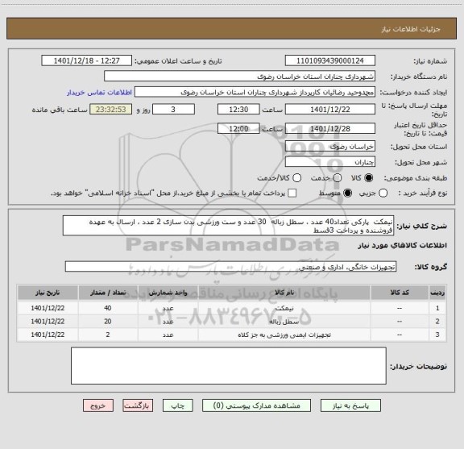Click the buyer organization name field
The width and height of the screenshot is (464, 449).
240,76
